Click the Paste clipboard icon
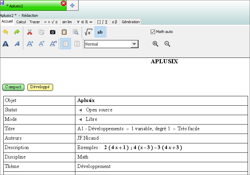250x175 pixels. coord(64,32)
